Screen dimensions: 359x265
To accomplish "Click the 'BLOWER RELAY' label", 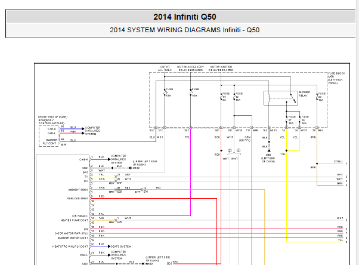I will (x=304, y=94).
